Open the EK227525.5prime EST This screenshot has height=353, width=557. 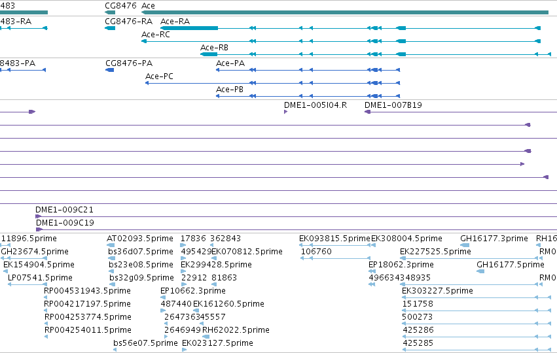pyautogui.click(x=435, y=252)
